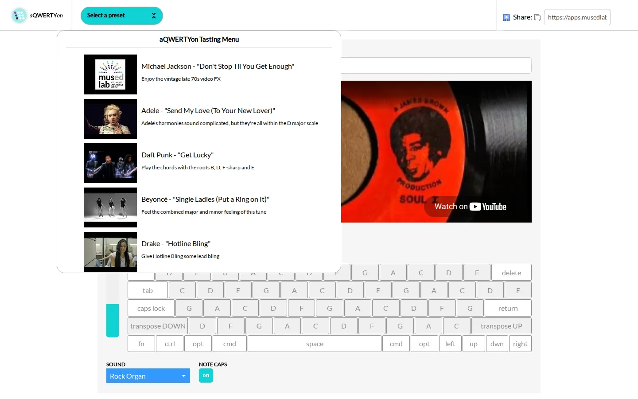This screenshot has width=638, height=399.
Task: Click the space bar key
Action: [x=315, y=344]
